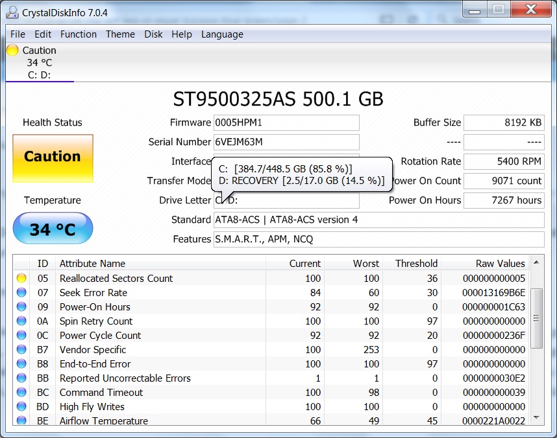Select blue status dot for Seek Error Rate
557x438 pixels.
click(21, 292)
